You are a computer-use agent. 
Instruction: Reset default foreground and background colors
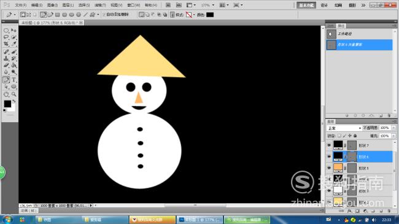pos(4,110)
